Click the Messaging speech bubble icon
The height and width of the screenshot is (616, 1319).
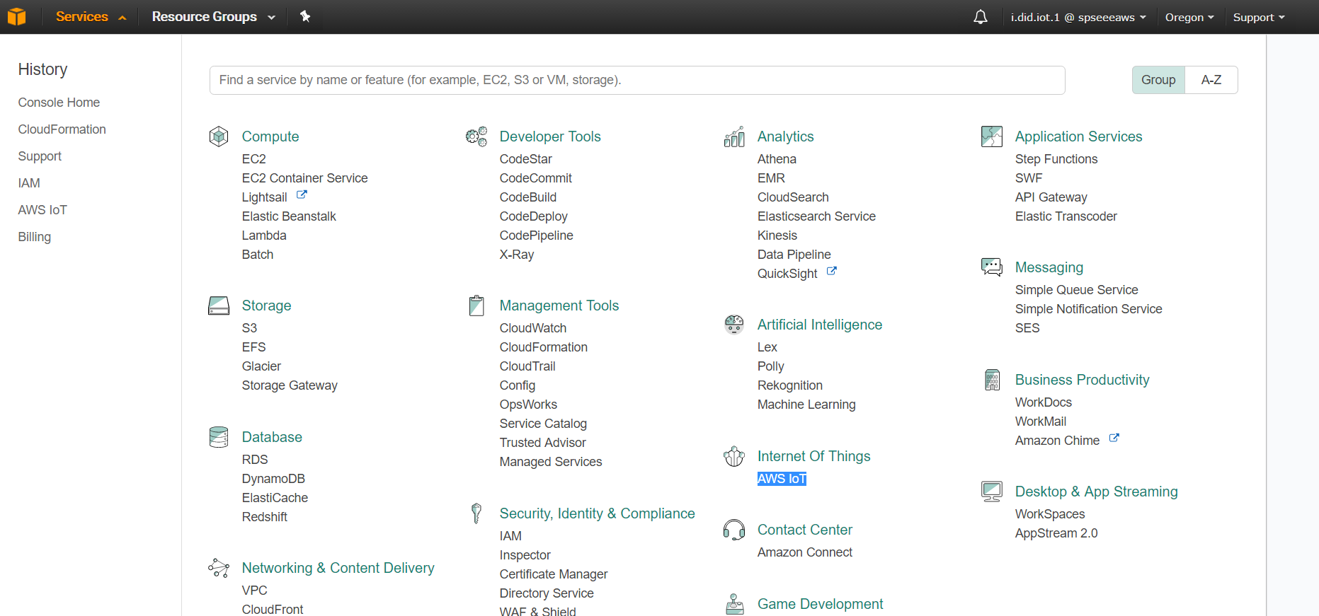(992, 267)
